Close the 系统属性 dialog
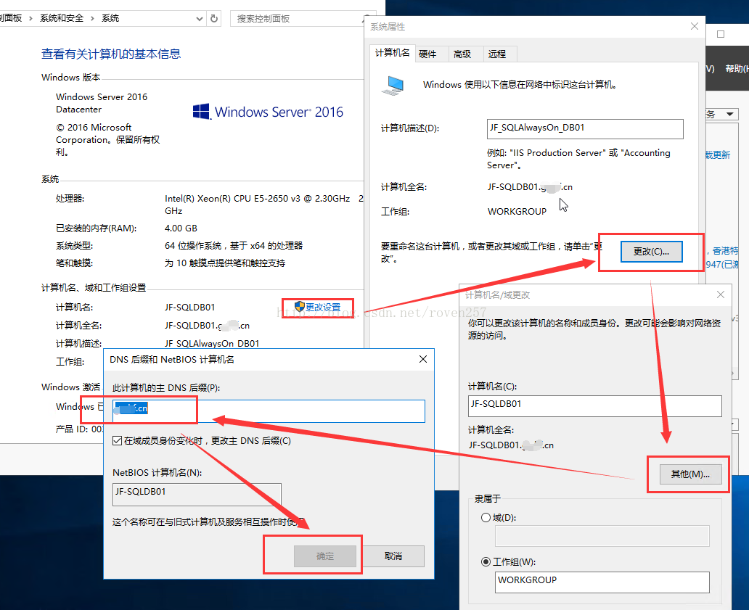 coord(695,26)
